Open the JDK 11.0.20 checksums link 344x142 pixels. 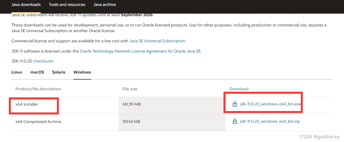(x=43, y=61)
